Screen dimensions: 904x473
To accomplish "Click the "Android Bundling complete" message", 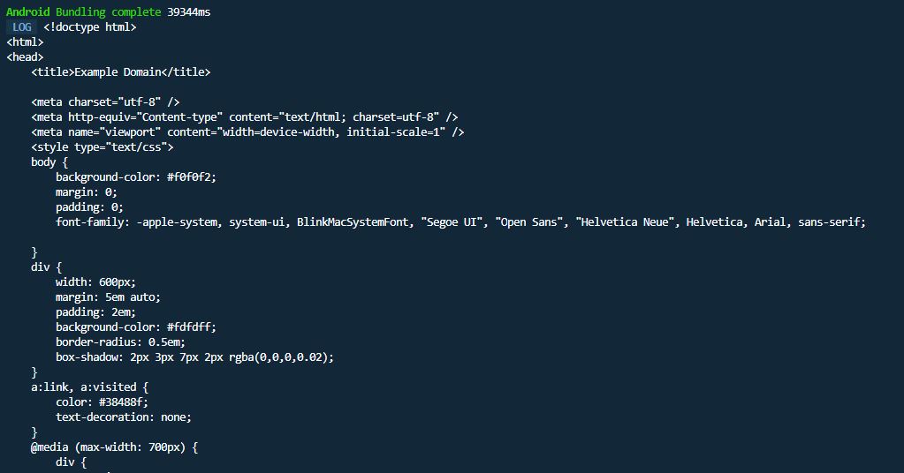I will point(84,12).
